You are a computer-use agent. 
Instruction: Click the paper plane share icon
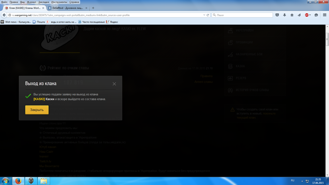click(x=299, y=15)
